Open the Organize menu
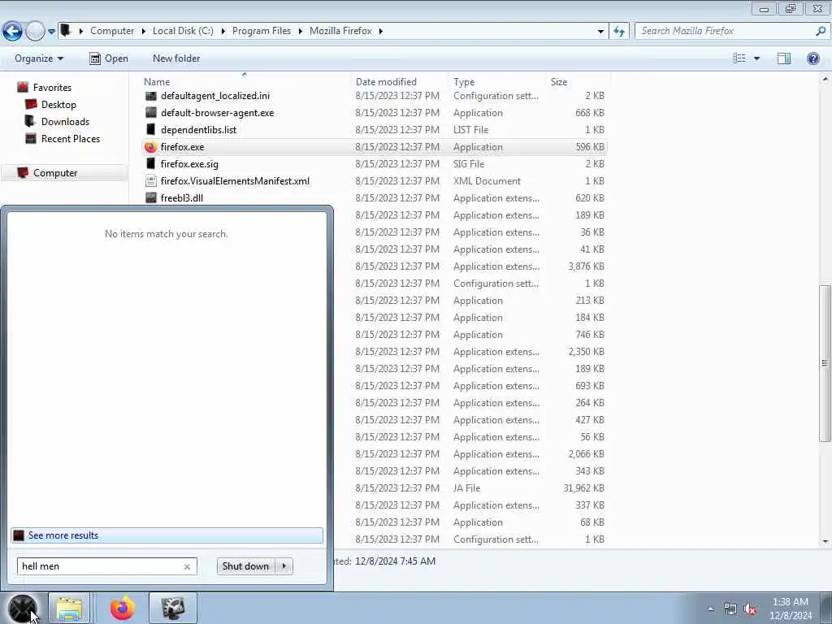 click(39, 58)
